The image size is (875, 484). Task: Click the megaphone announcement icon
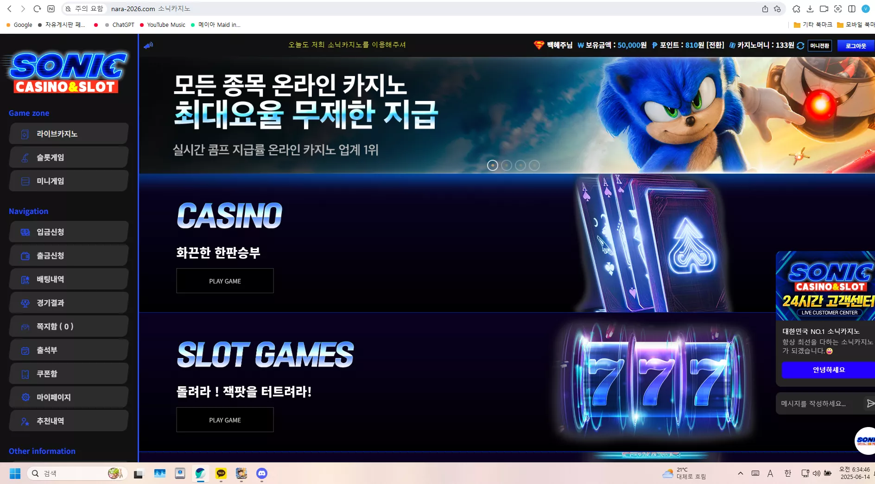(x=148, y=45)
